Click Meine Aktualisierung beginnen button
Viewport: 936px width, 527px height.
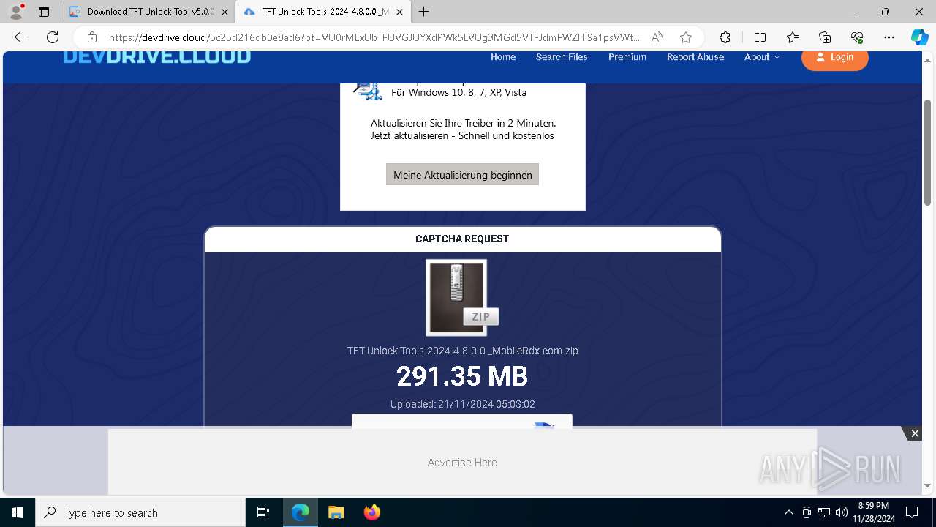tap(463, 175)
